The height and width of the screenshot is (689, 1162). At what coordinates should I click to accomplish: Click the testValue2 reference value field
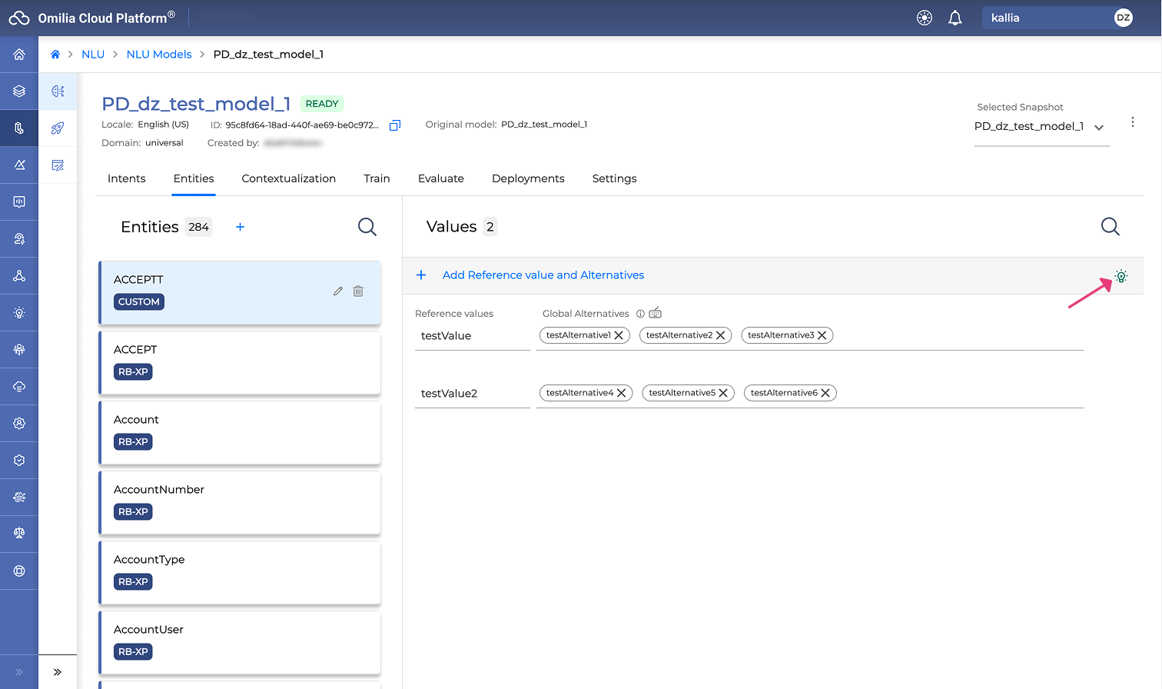click(x=471, y=394)
